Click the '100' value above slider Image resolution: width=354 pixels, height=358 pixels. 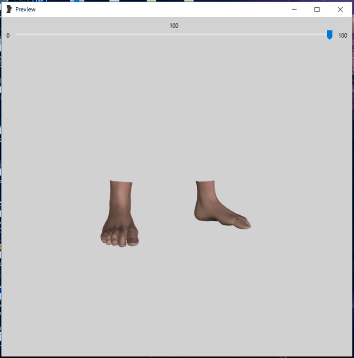(x=174, y=26)
